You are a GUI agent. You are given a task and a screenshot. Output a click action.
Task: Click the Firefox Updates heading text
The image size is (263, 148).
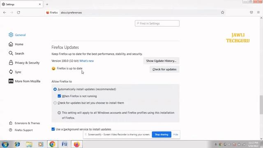65,47
